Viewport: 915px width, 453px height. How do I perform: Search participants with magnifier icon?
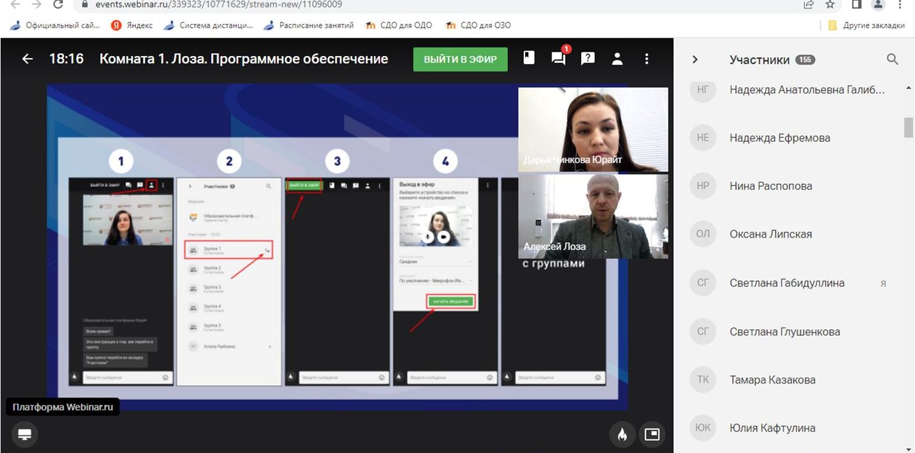click(892, 59)
